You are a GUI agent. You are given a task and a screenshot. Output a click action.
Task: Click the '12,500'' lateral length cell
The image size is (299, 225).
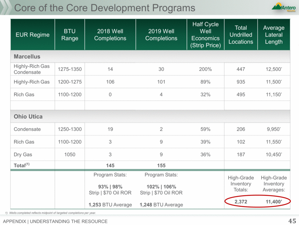[x=274, y=69]
